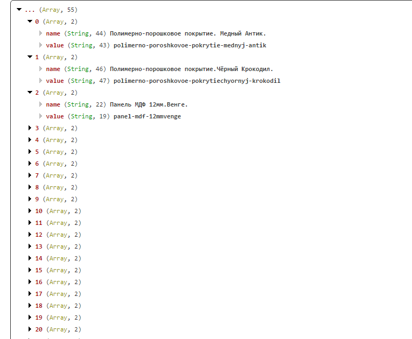The height and width of the screenshot is (339, 412).
Task: Expand array item 7
Action: pos(30,175)
